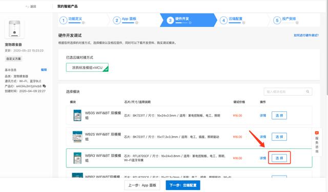This screenshot has width=328, height=192.
Task: Click the WB3S module chip thumbnail
Action: pyautogui.click(x=77, y=116)
